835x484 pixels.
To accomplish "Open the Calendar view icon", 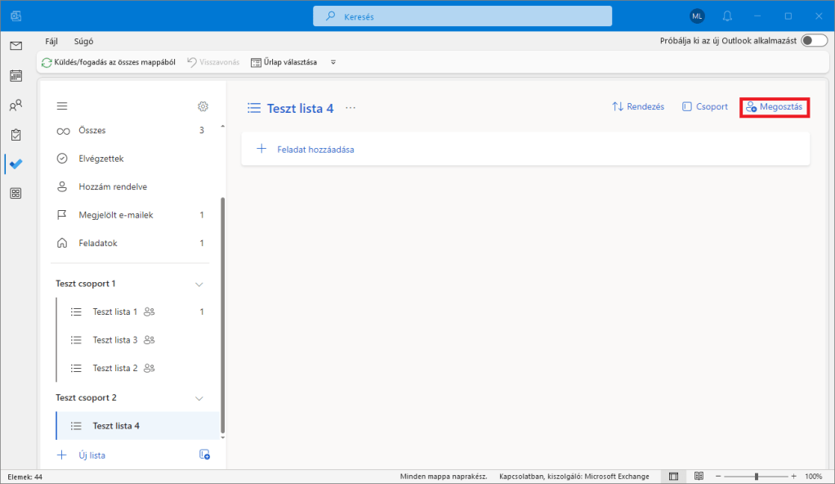I will click(16, 76).
